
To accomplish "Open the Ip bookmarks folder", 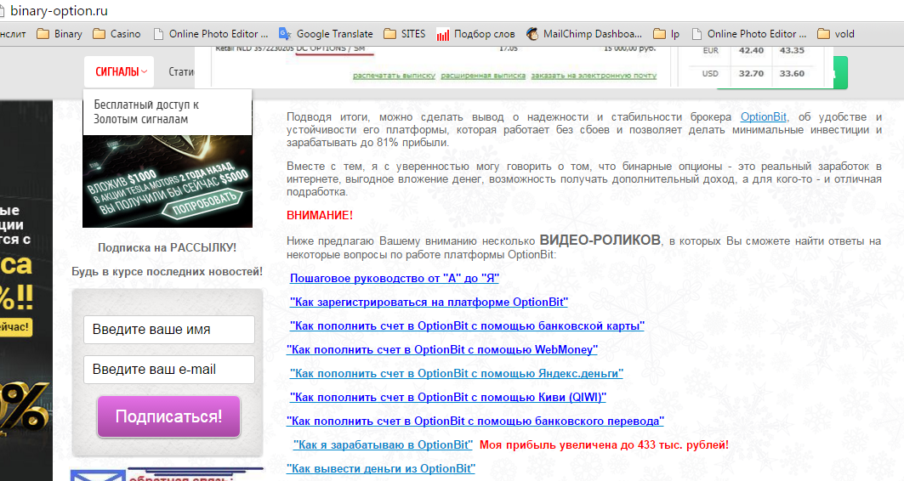I will click(667, 34).
